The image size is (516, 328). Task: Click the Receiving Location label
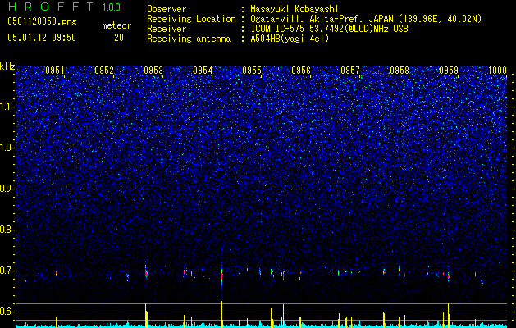point(191,19)
